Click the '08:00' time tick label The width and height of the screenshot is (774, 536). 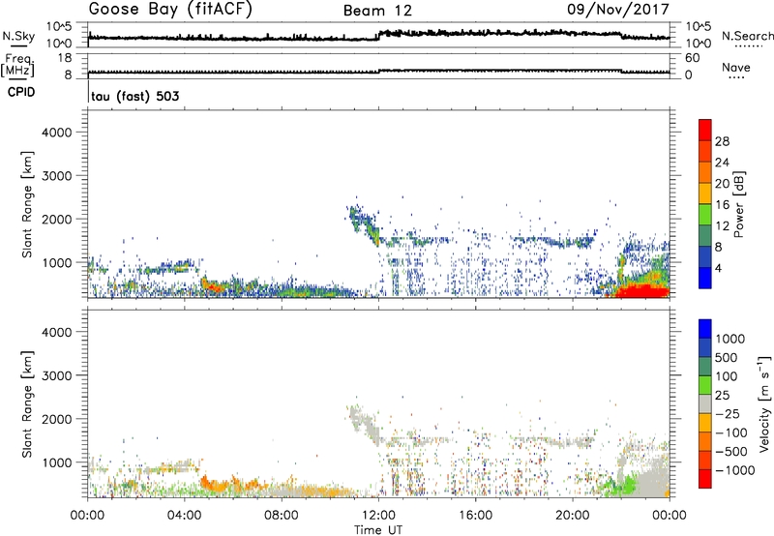tap(282, 516)
